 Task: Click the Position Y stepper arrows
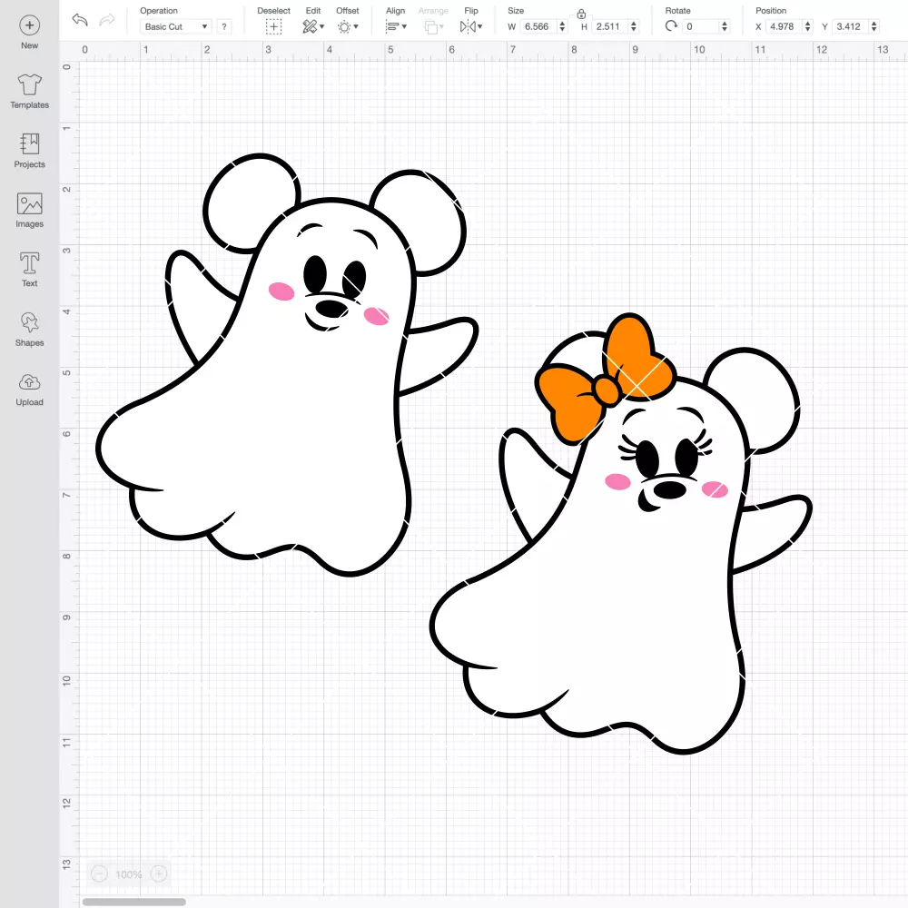click(873, 26)
